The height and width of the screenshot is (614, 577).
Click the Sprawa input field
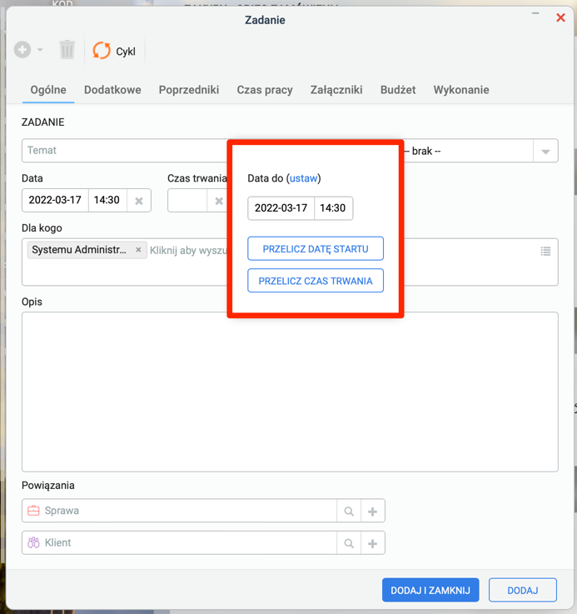[x=179, y=511]
